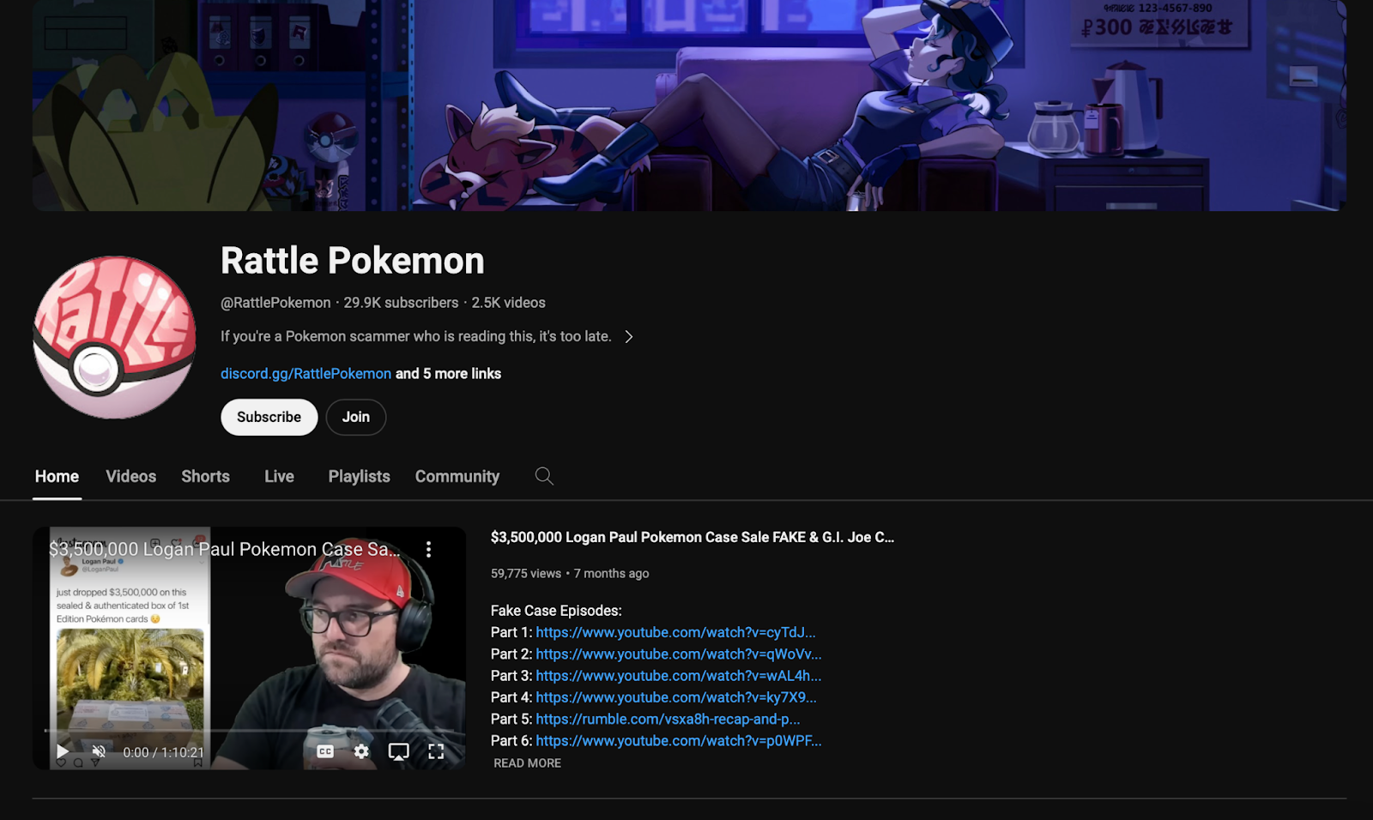Screen dimensions: 1373x820
Task: Click the video title overlay in player
Action: (x=225, y=549)
